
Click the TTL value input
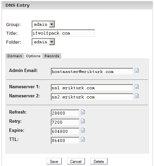click(65, 140)
